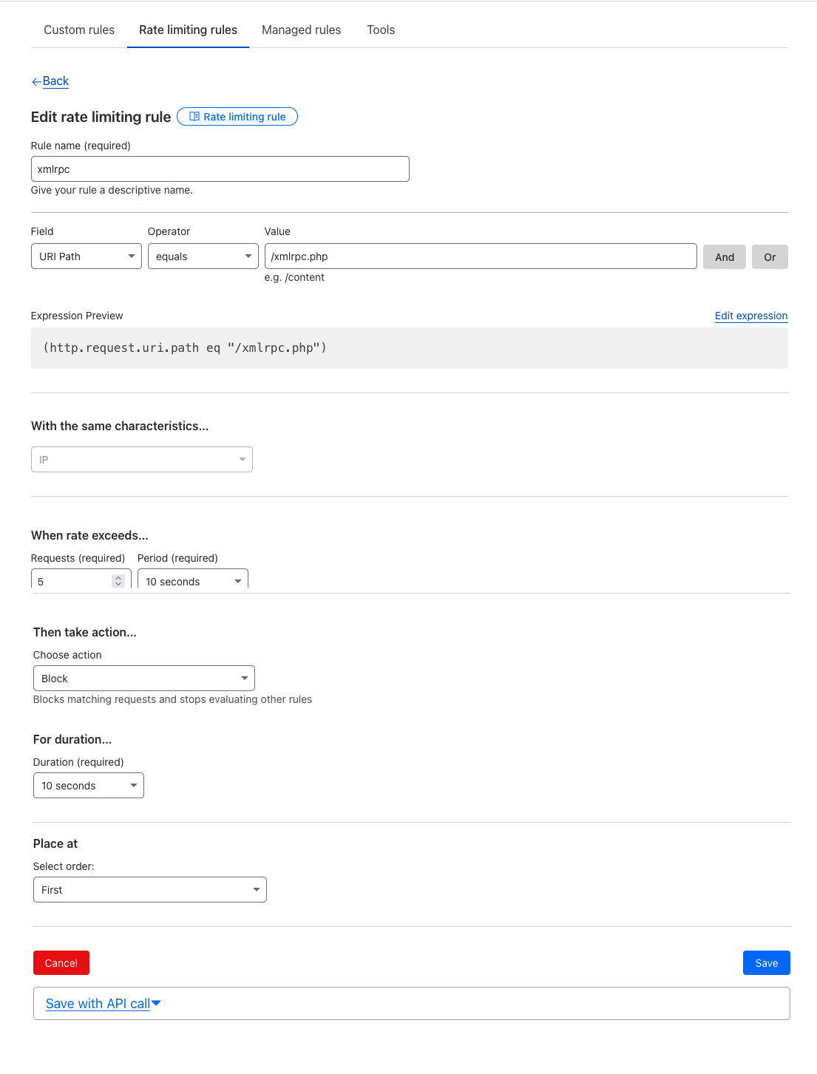Save the rate limiting rule

[767, 963]
